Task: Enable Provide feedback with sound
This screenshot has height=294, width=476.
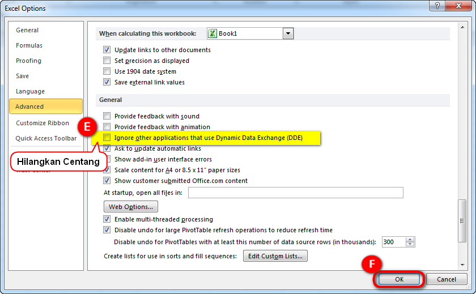Action: coord(107,116)
